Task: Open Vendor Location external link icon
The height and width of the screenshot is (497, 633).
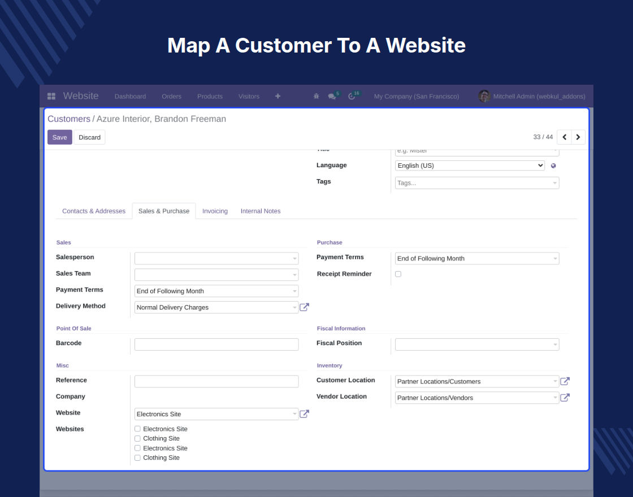Action: pos(565,398)
